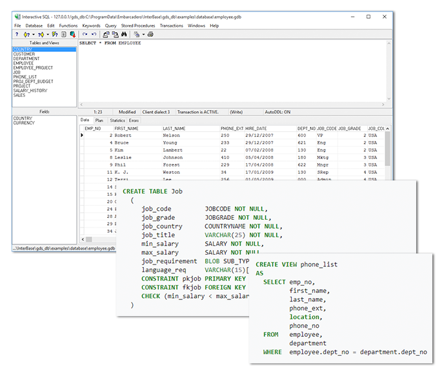Switch to the Plan tab

coord(99,120)
